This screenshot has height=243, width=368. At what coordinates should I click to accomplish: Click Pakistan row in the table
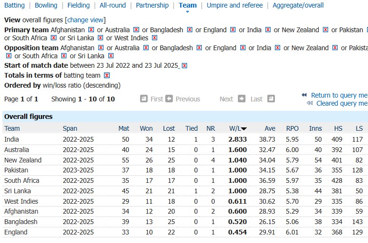tap(184, 170)
